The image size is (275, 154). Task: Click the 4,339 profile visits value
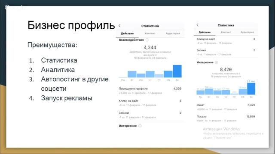tap(177, 89)
